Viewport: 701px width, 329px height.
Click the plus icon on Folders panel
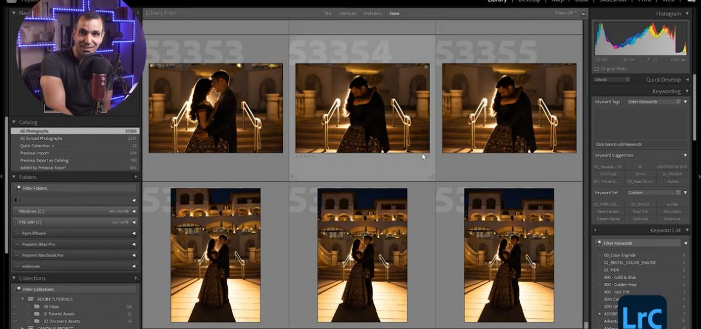[x=136, y=177]
